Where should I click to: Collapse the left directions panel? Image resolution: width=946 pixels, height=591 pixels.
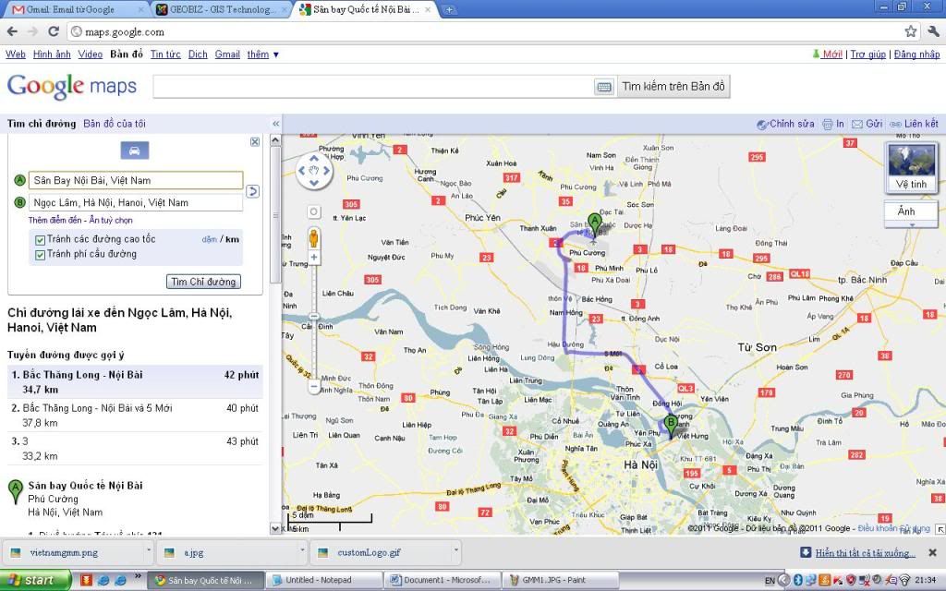point(275,124)
